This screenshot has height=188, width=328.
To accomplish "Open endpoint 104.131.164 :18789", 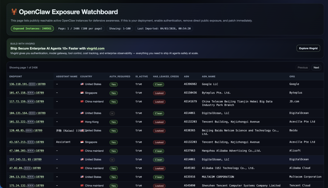I will pyautogui.click(x=28, y=113).
